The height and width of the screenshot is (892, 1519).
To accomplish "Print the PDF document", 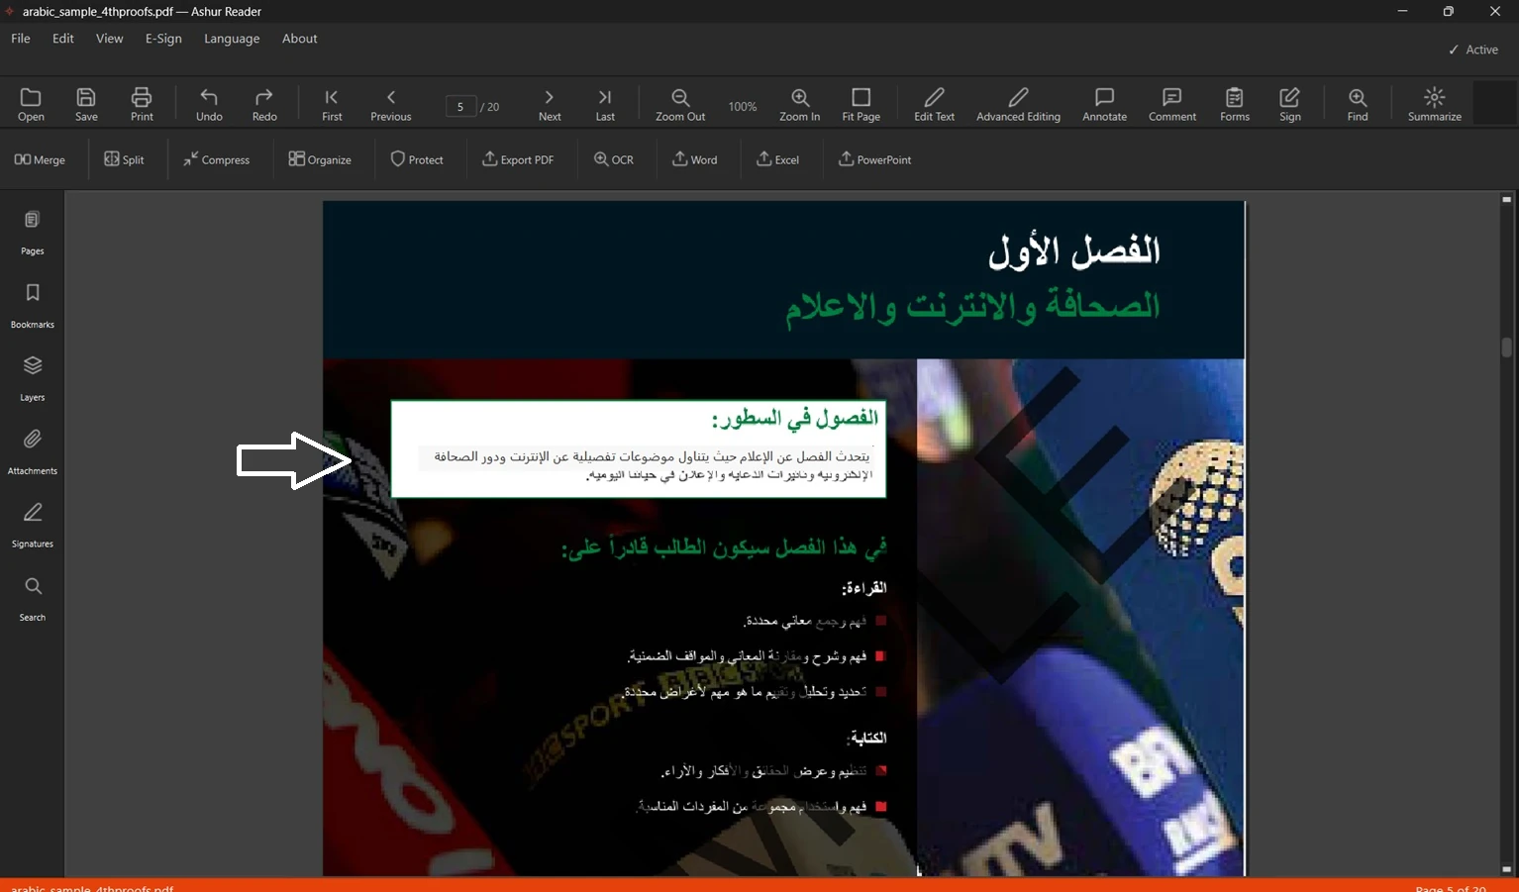I will pyautogui.click(x=142, y=104).
